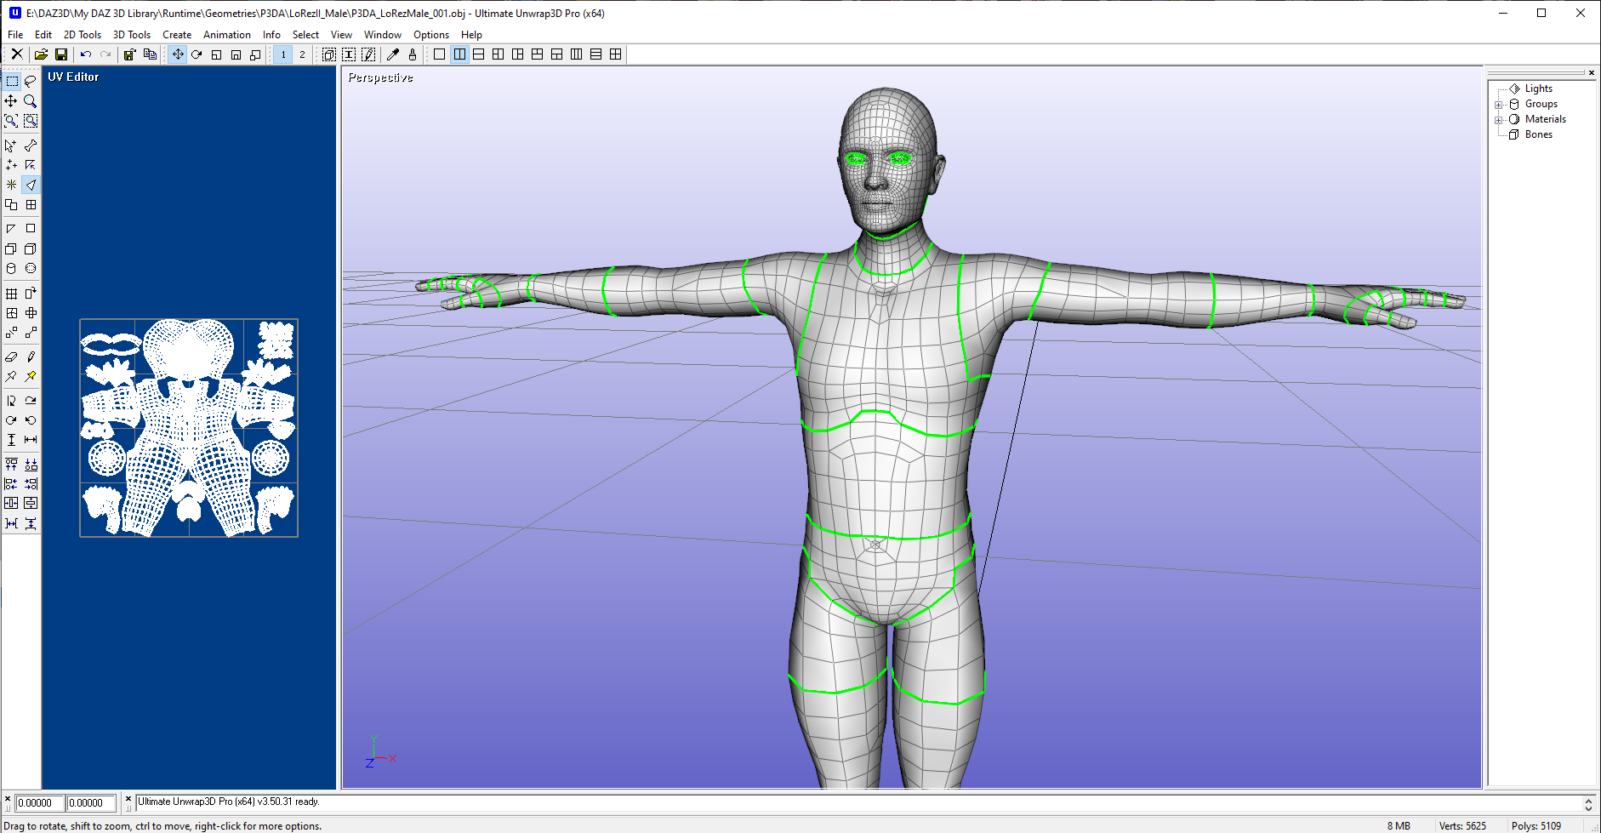Viewport: 1601px width, 833px height.
Task: Toggle the numbered button 1 in the toolbar
Action: [283, 54]
